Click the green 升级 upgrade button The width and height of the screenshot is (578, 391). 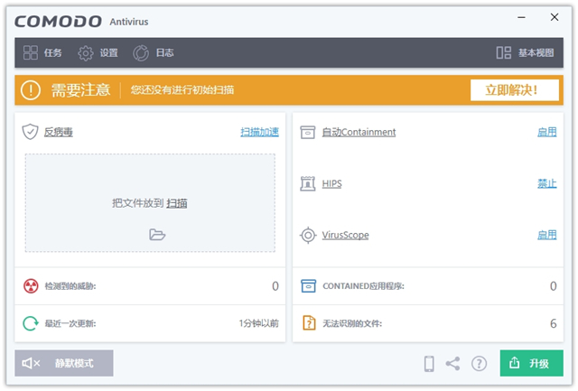[532, 363]
